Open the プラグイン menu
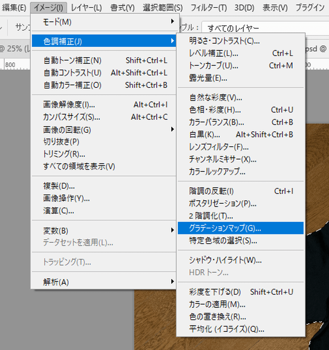Screen dimensions: 329x350 tap(310, 8)
